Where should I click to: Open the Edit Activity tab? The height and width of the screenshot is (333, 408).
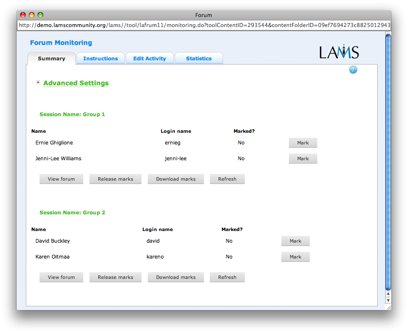coord(149,59)
